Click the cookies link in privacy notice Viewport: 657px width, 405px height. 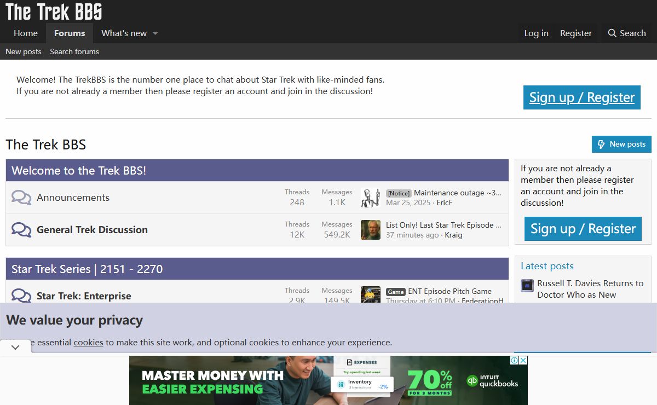coord(88,343)
